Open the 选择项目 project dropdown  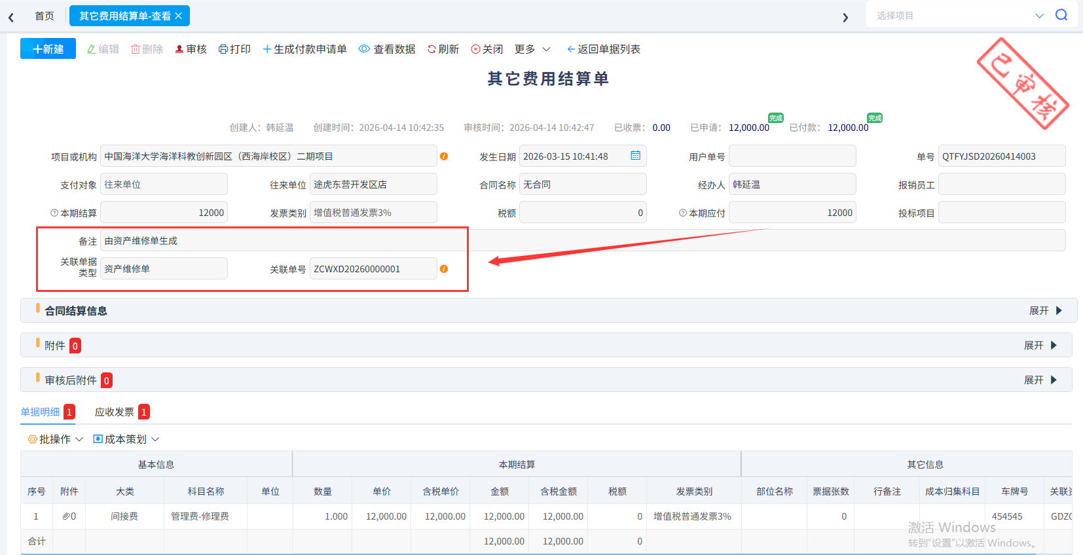(x=959, y=15)
